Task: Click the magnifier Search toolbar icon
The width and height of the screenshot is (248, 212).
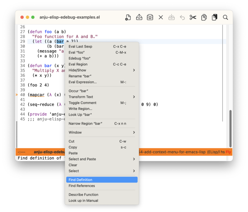Action: tap(225, 17)
